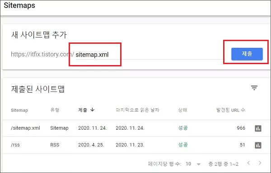Click the 상태 column header
The image size is (271, 173).
click(x=182, y=110)
